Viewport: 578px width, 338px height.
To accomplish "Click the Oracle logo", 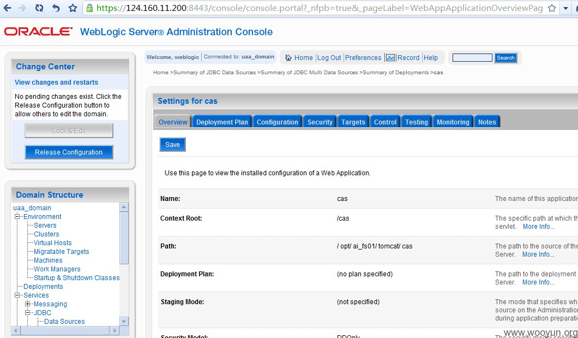I will [x=38, y=32].
